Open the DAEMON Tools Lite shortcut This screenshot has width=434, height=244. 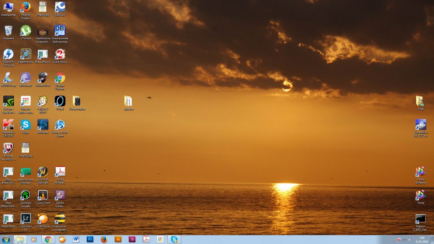[x=8, y=54]
